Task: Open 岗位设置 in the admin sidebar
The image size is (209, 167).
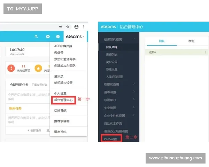Action: pyautogui.click(x=112, y=62)
